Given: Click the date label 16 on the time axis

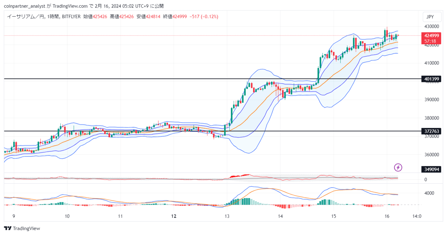Looking at the screenshot, I should coord(387,216).
